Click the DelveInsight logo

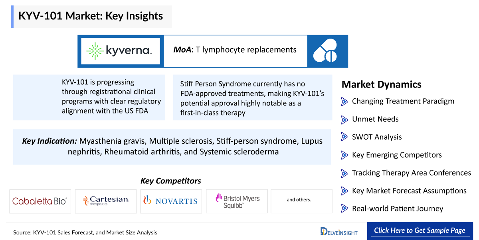pyautogui.click(x=339, y=231)
